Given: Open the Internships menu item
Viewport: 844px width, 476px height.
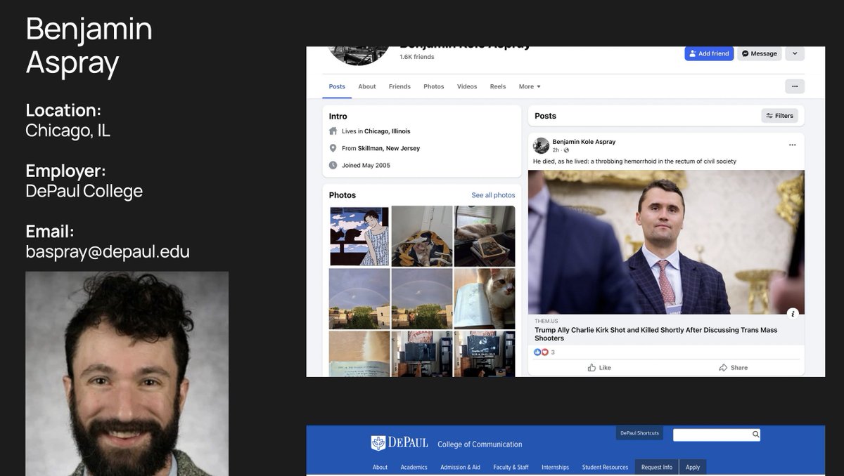Looking at the screenshot, I should click(556, 467).
